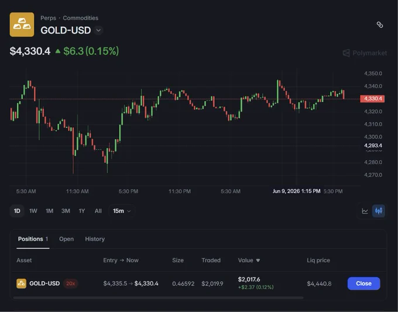Image resolution: width=398 pixels, height=312 pixels.
Task: Sort by the Value column arrow
Action: coord(258,261)
